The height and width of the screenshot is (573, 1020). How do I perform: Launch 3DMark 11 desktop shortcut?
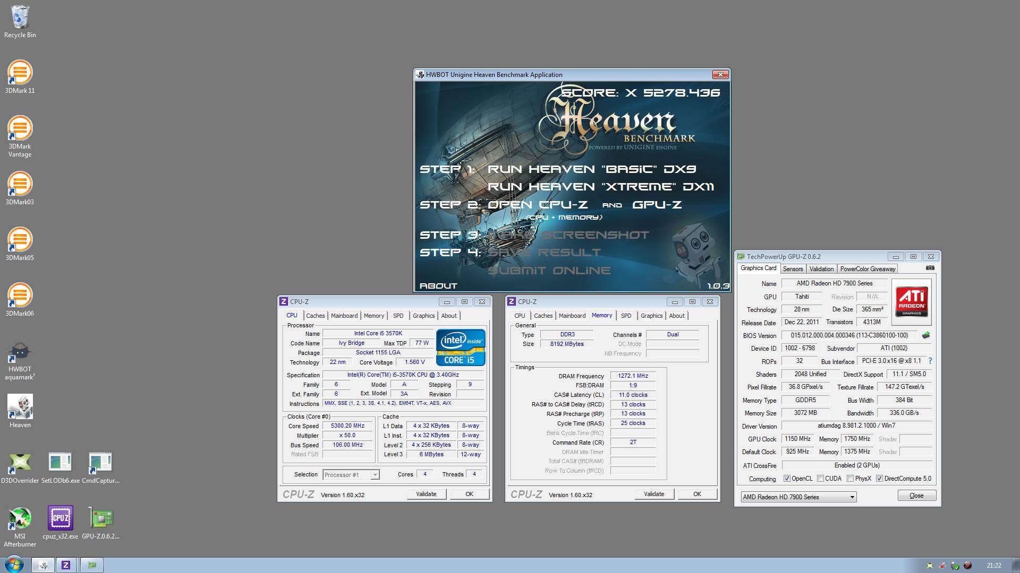(20, 77)
